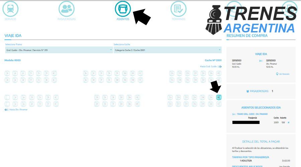Viewport: 301px width, 167px height.
Task: Open the Servicio step icon
Action: (x=10, y=9)
